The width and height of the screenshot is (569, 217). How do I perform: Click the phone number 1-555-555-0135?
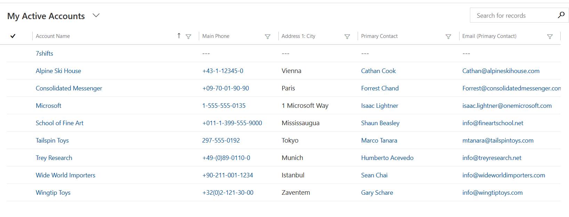coord(224,106)
